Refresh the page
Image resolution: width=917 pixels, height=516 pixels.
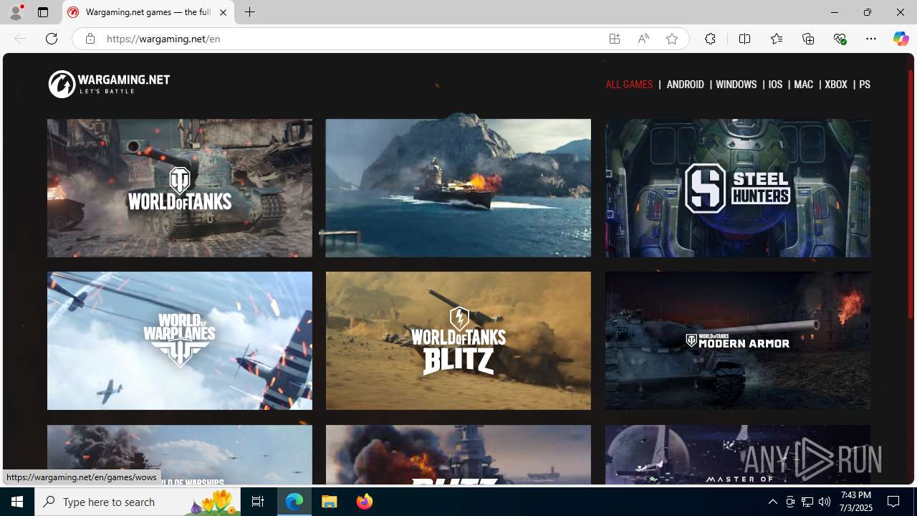[52, 39]
